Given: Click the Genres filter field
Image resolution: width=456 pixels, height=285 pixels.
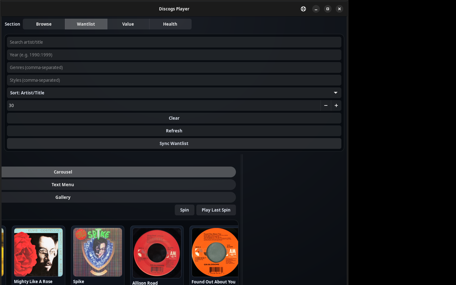Looking at the screenshot, I should click(x=174, y=67).
